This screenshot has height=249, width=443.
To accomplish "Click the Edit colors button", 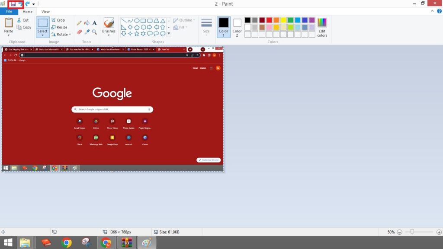I will [x=322, y=27].
